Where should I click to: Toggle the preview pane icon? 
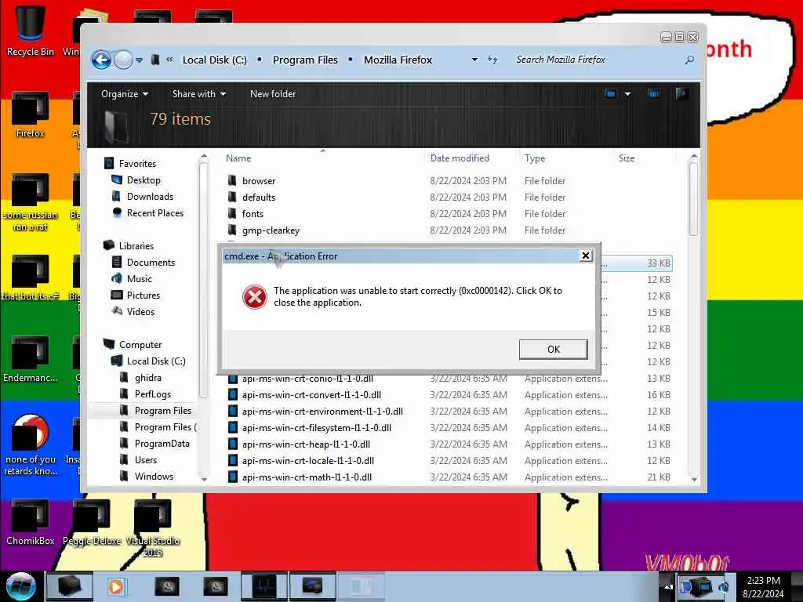pos(653,94)
